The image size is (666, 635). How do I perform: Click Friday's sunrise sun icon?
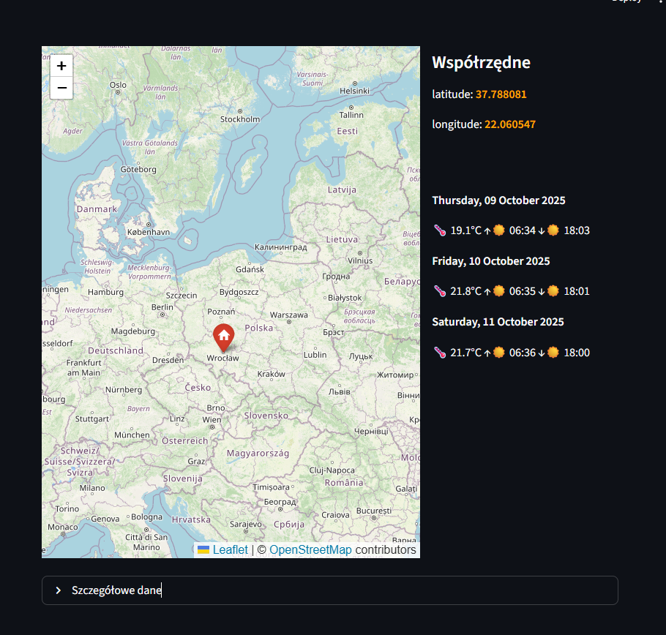499,291
